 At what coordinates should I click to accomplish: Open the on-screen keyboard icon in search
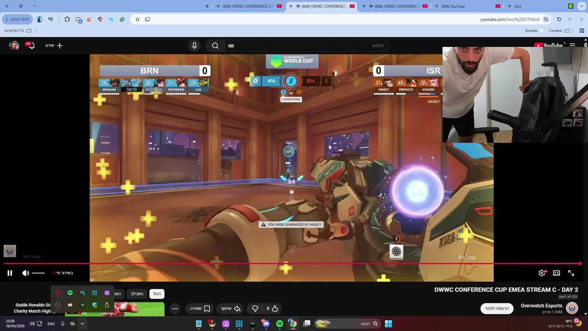231,46
